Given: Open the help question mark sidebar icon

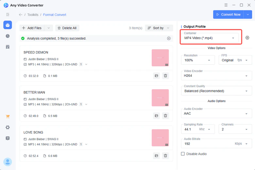Looking at the screenshot, I should 8,138.
